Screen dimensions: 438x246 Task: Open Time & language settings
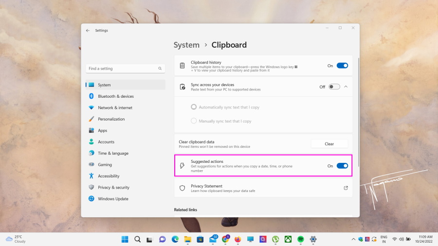tap(126, 154)
